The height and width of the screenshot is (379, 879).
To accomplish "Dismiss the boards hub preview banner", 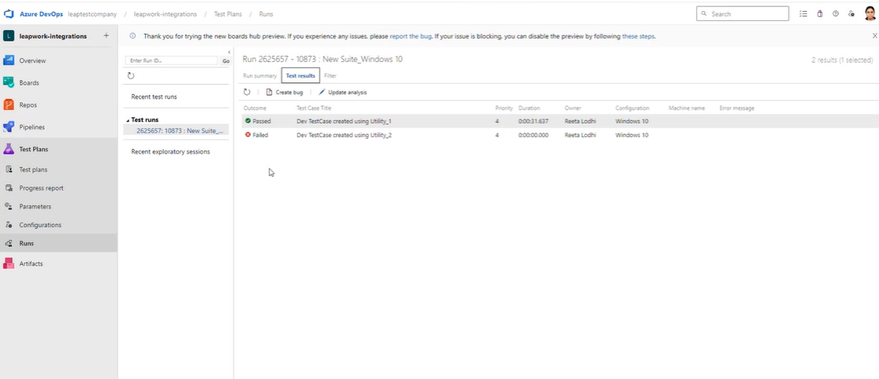I will (x=874, y=36).
